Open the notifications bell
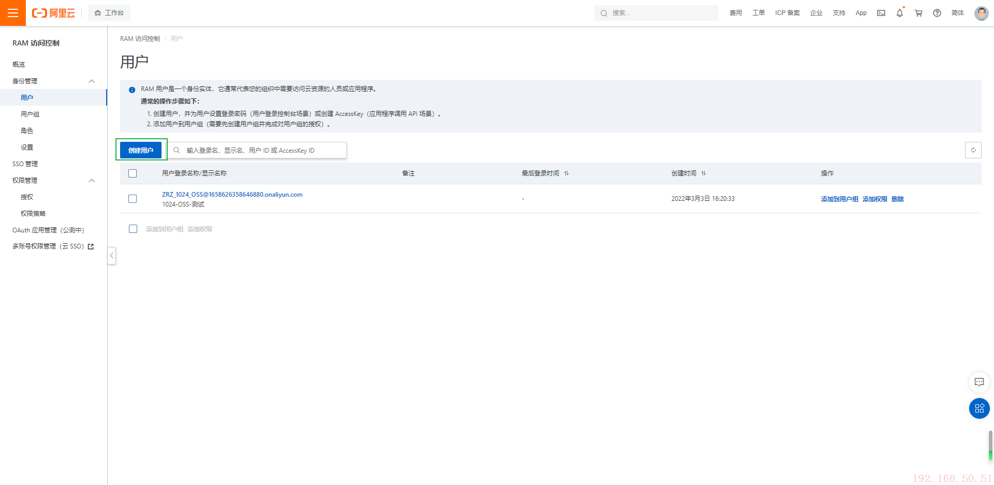994x485 pixels. tap(900, 13)
